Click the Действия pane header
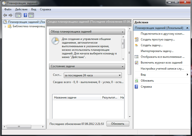 (x=162, y=23)
